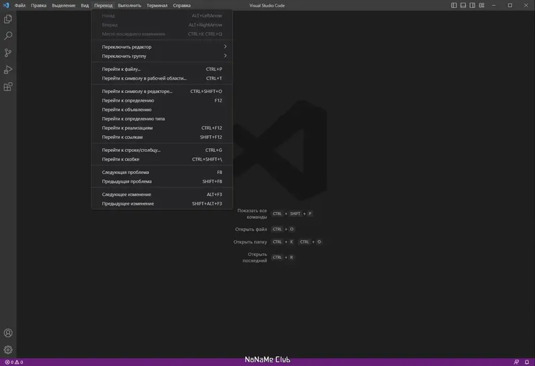Open the Source Control view icon
535x366 pixels.
8,53
